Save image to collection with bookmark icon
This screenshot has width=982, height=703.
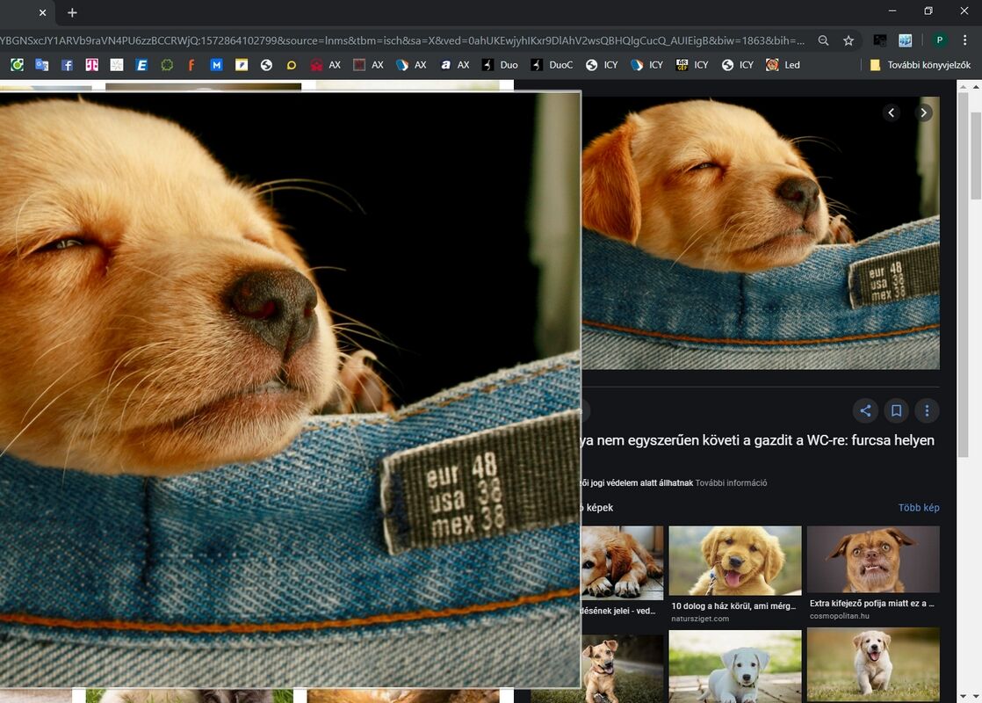(x=896, y=410)
